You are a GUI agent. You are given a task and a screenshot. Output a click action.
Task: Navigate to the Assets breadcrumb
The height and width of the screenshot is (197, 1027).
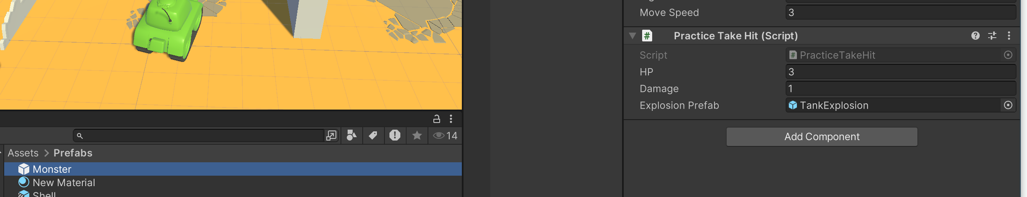click(x=23, y=153)
